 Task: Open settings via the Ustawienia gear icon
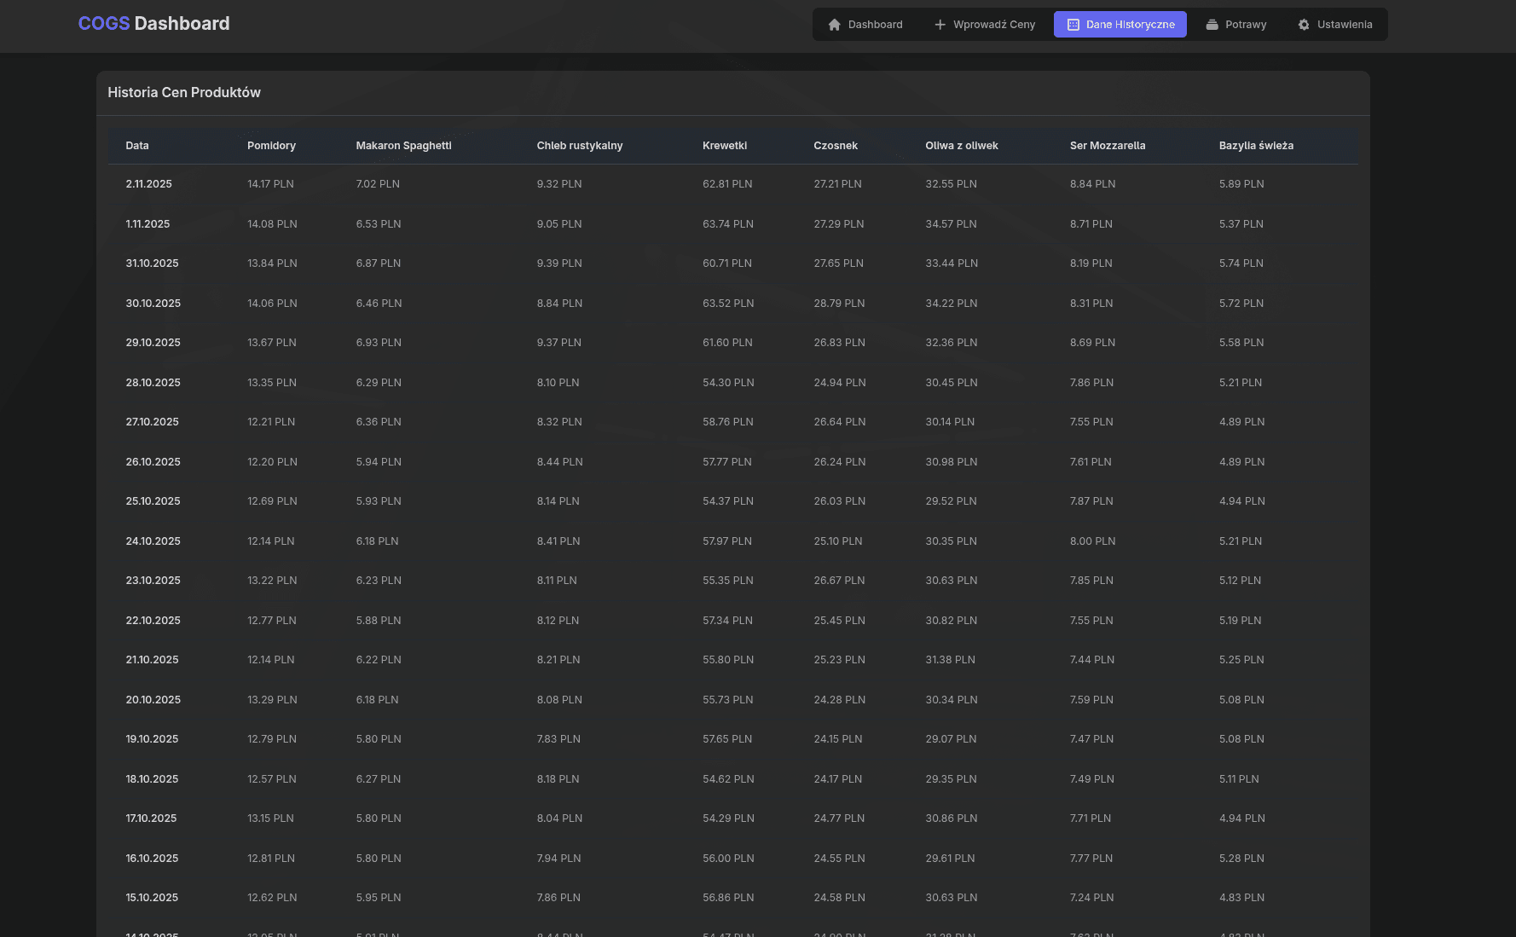(x=1304, y=25)
